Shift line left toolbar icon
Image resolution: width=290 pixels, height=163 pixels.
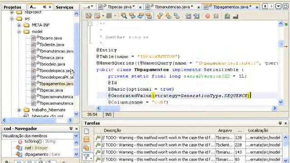click(x=188, y=16)
